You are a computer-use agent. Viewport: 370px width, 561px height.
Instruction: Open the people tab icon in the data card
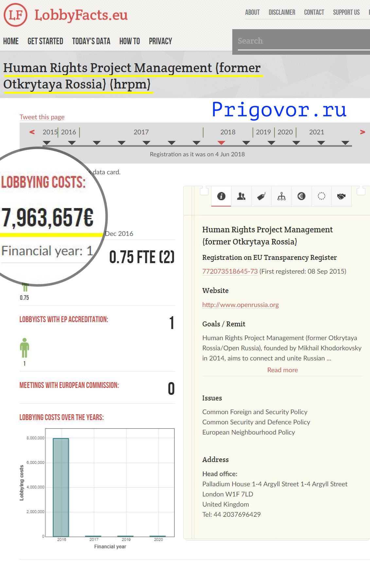241,196
